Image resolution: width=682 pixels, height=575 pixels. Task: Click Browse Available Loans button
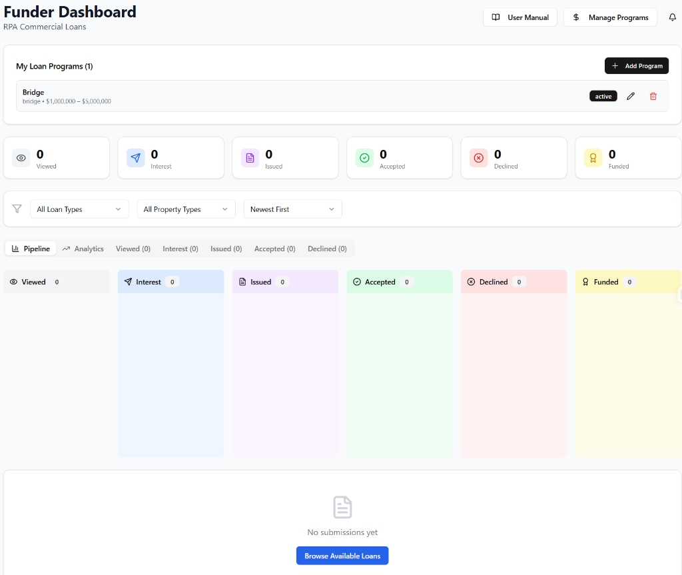[x=342, y=556]
